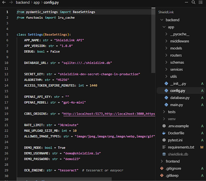Collapse the backend folder chevron

click(162, 20)
